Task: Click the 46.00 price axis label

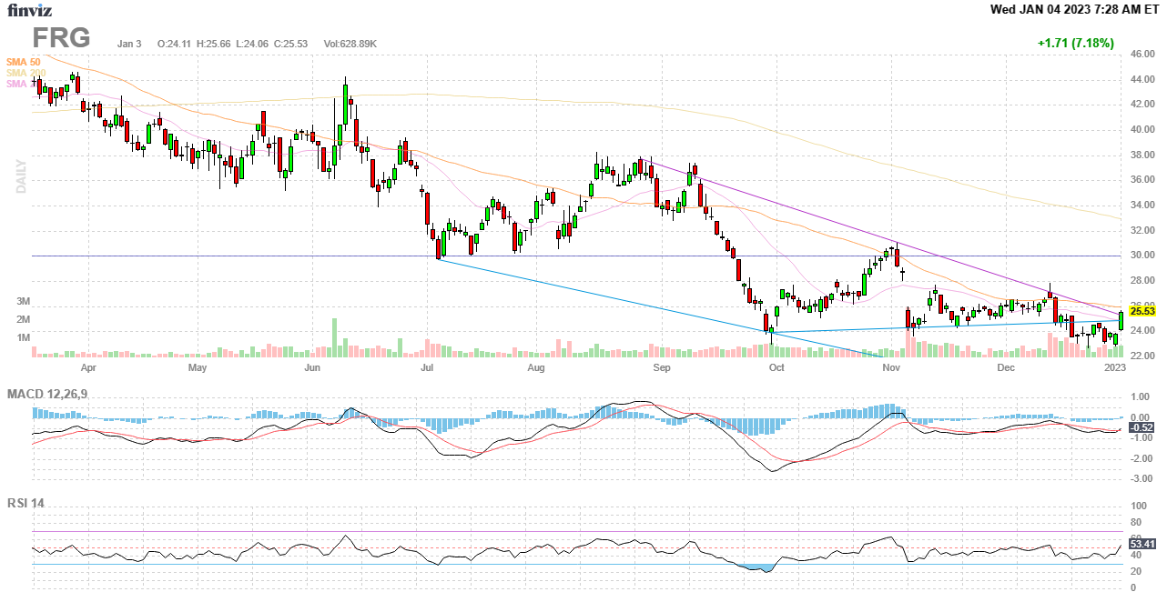Action: (x=1142, y=55)
